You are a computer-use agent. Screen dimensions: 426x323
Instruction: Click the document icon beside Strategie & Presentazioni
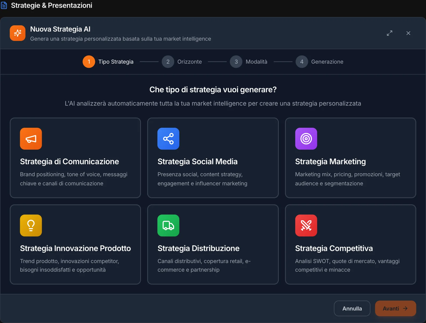pyautogui.click(x=4, y=5)
